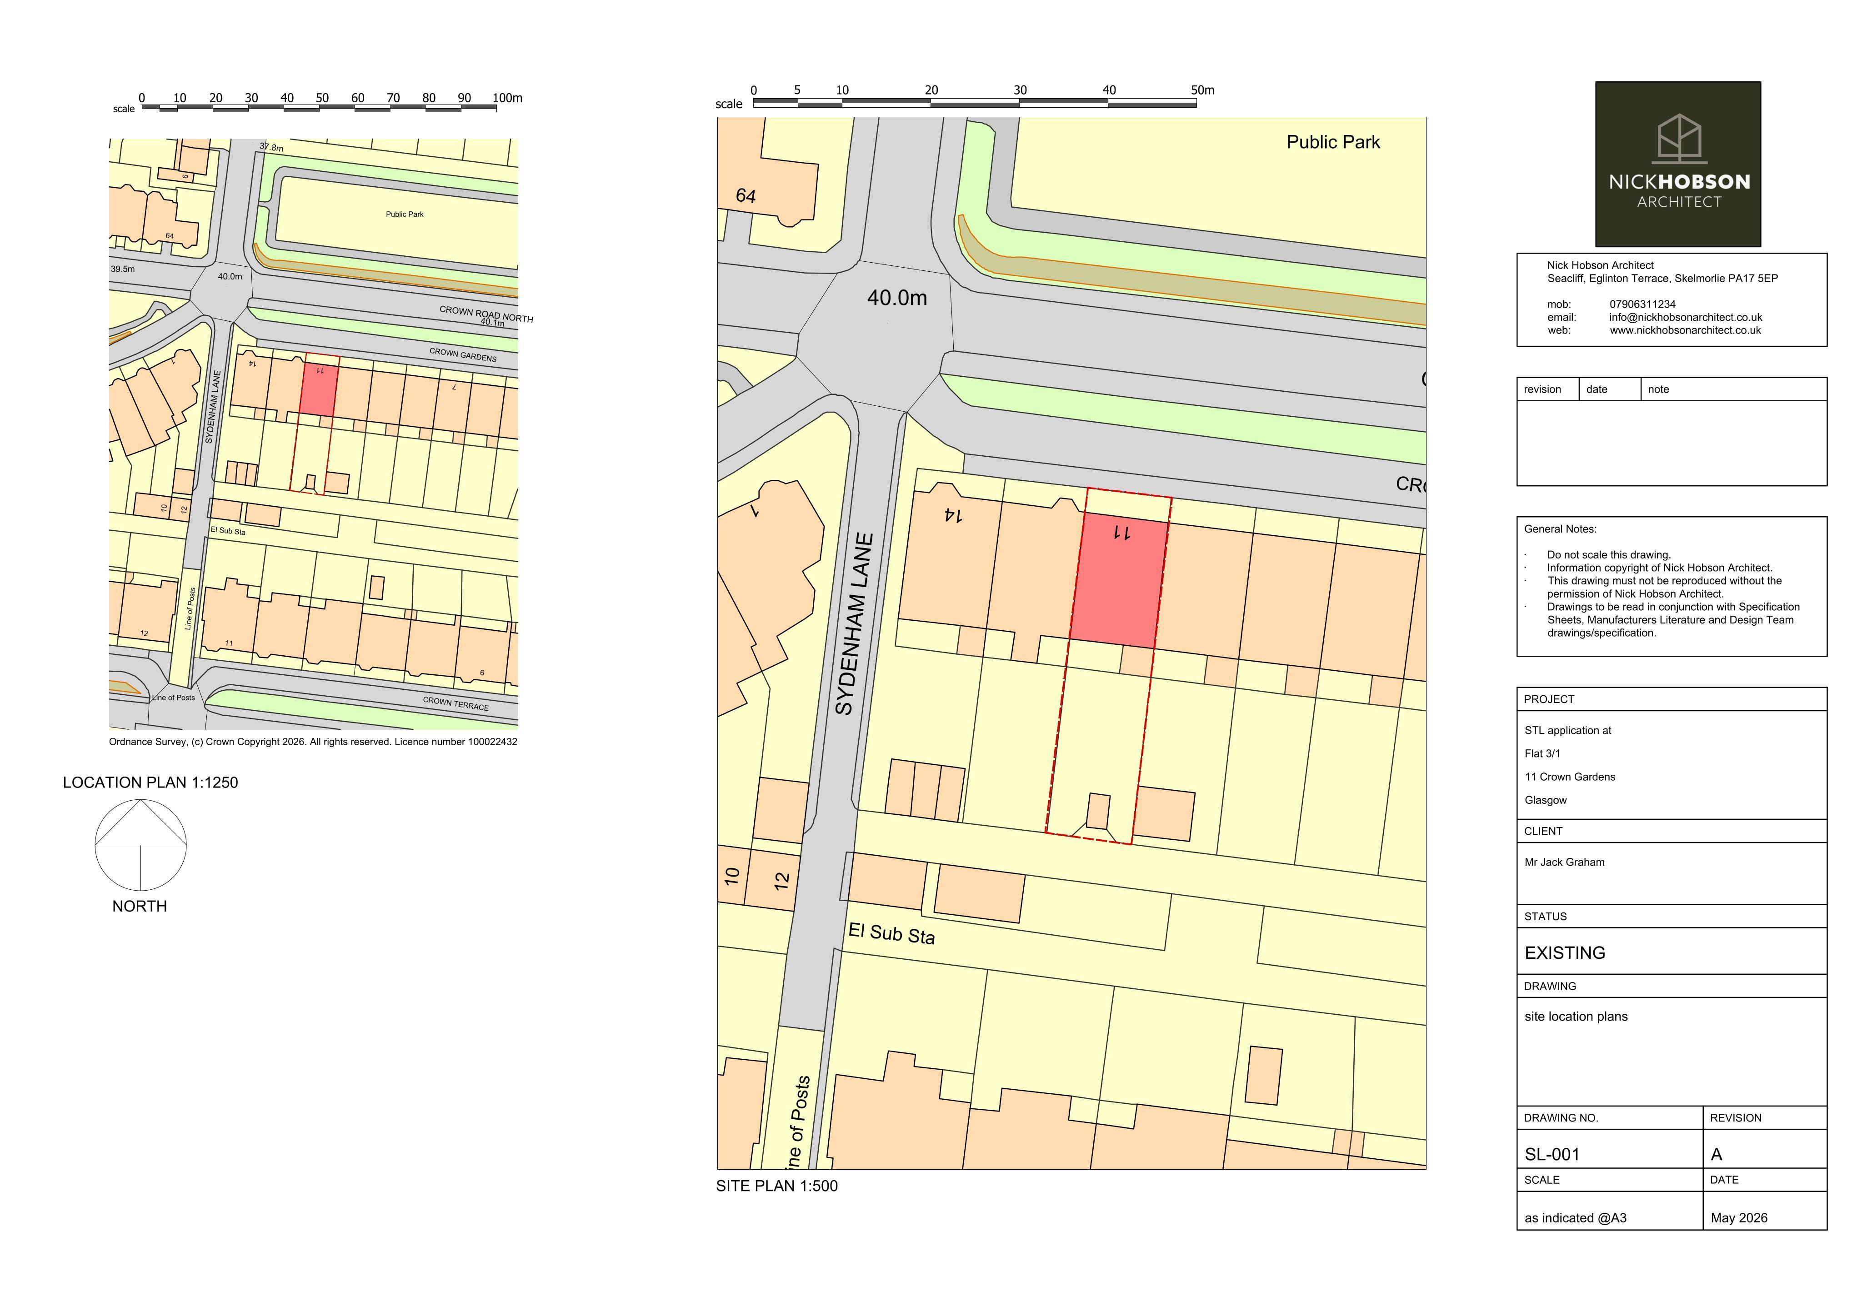Click the drawing number 'SL-001'
1862x1316 pixels.
tap(1552, 1154)
